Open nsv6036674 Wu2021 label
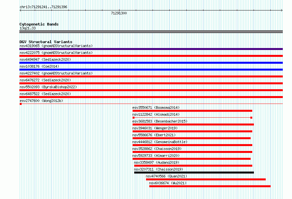This screenshot has width=292, height=199. [168, 183]
